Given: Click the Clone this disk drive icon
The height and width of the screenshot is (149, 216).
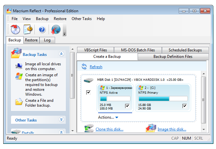Looking at the screenshot, I should [89, 128].
